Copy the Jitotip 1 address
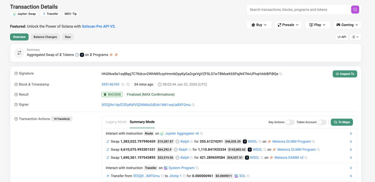 [x=184, y=176]
